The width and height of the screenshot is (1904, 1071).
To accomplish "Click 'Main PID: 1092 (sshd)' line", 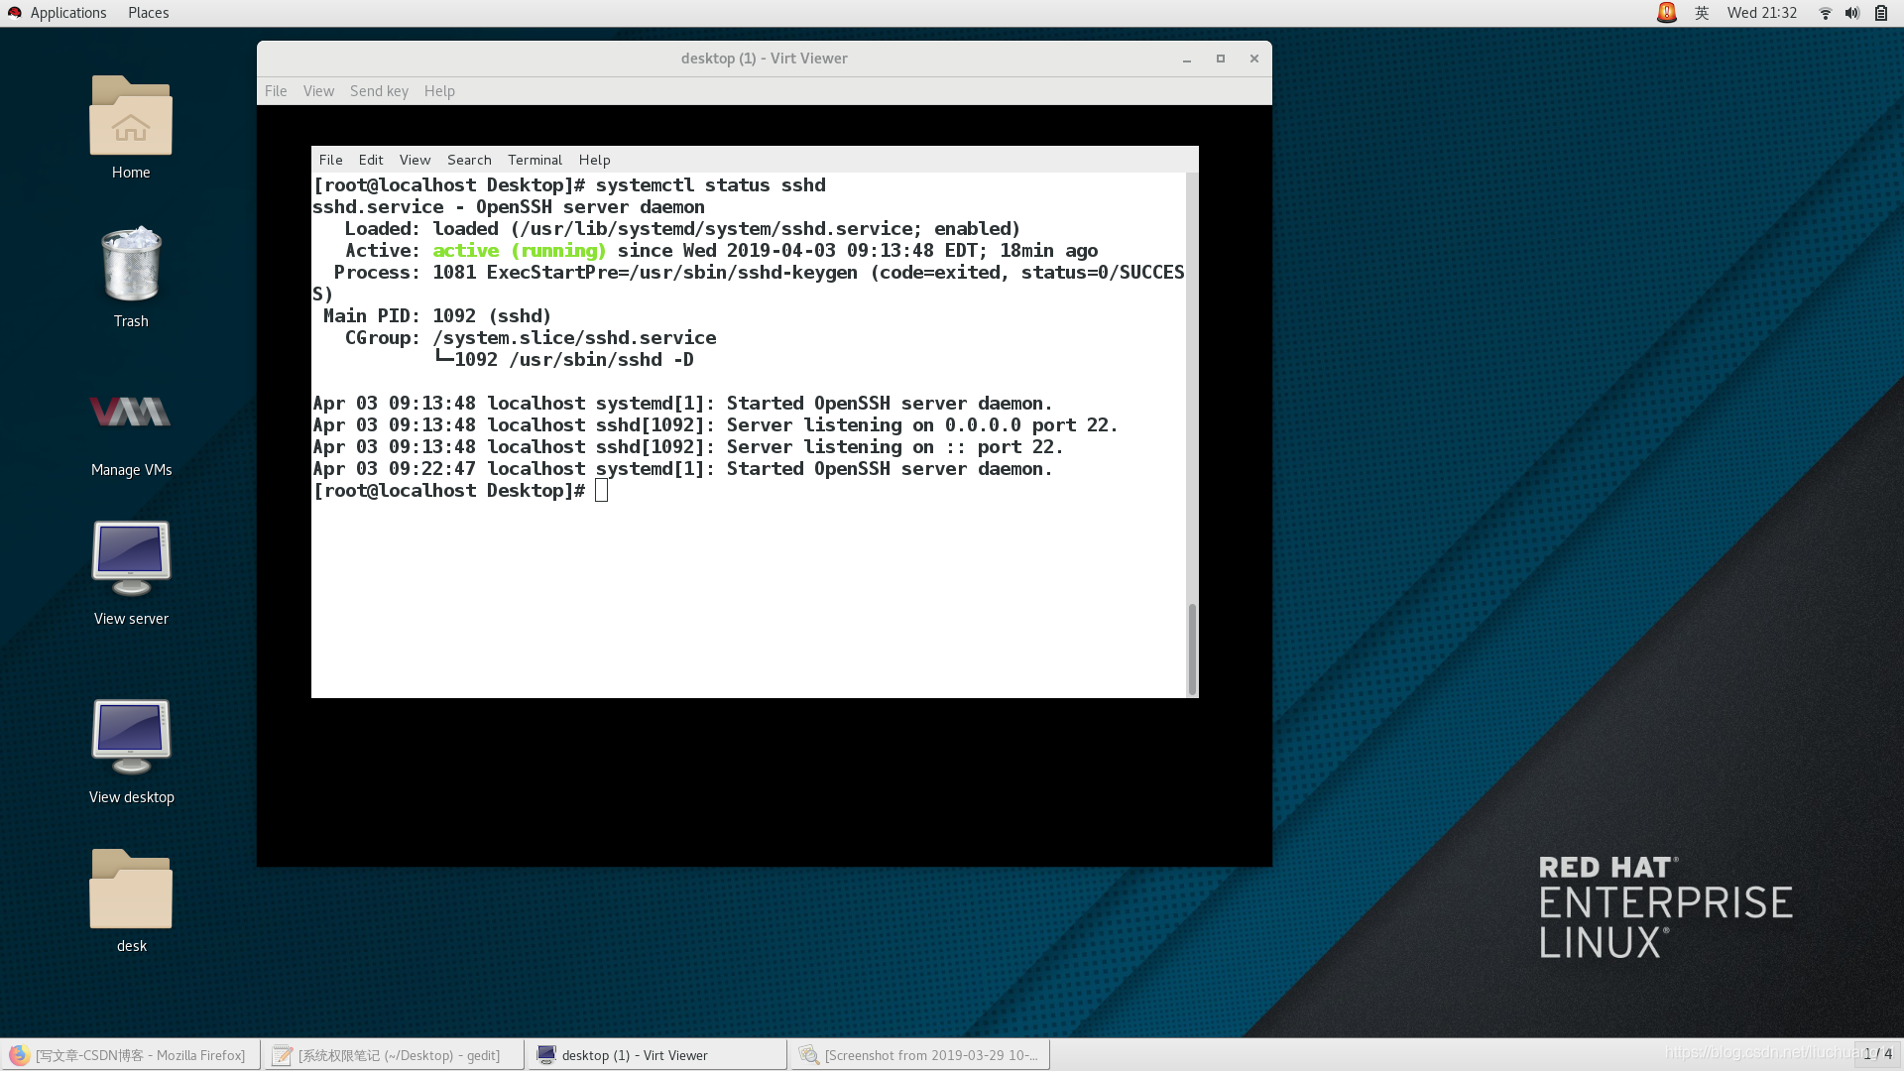I will click(x=436, y=316).
